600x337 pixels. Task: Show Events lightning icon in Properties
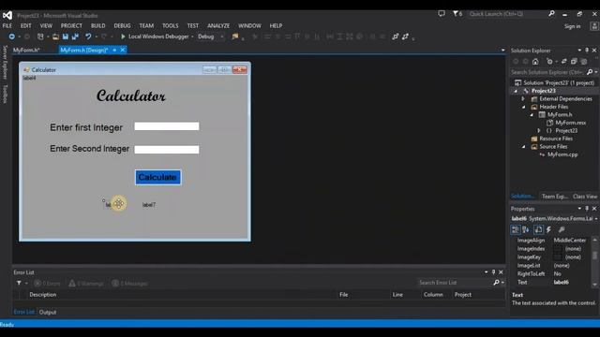pos(549,229)
